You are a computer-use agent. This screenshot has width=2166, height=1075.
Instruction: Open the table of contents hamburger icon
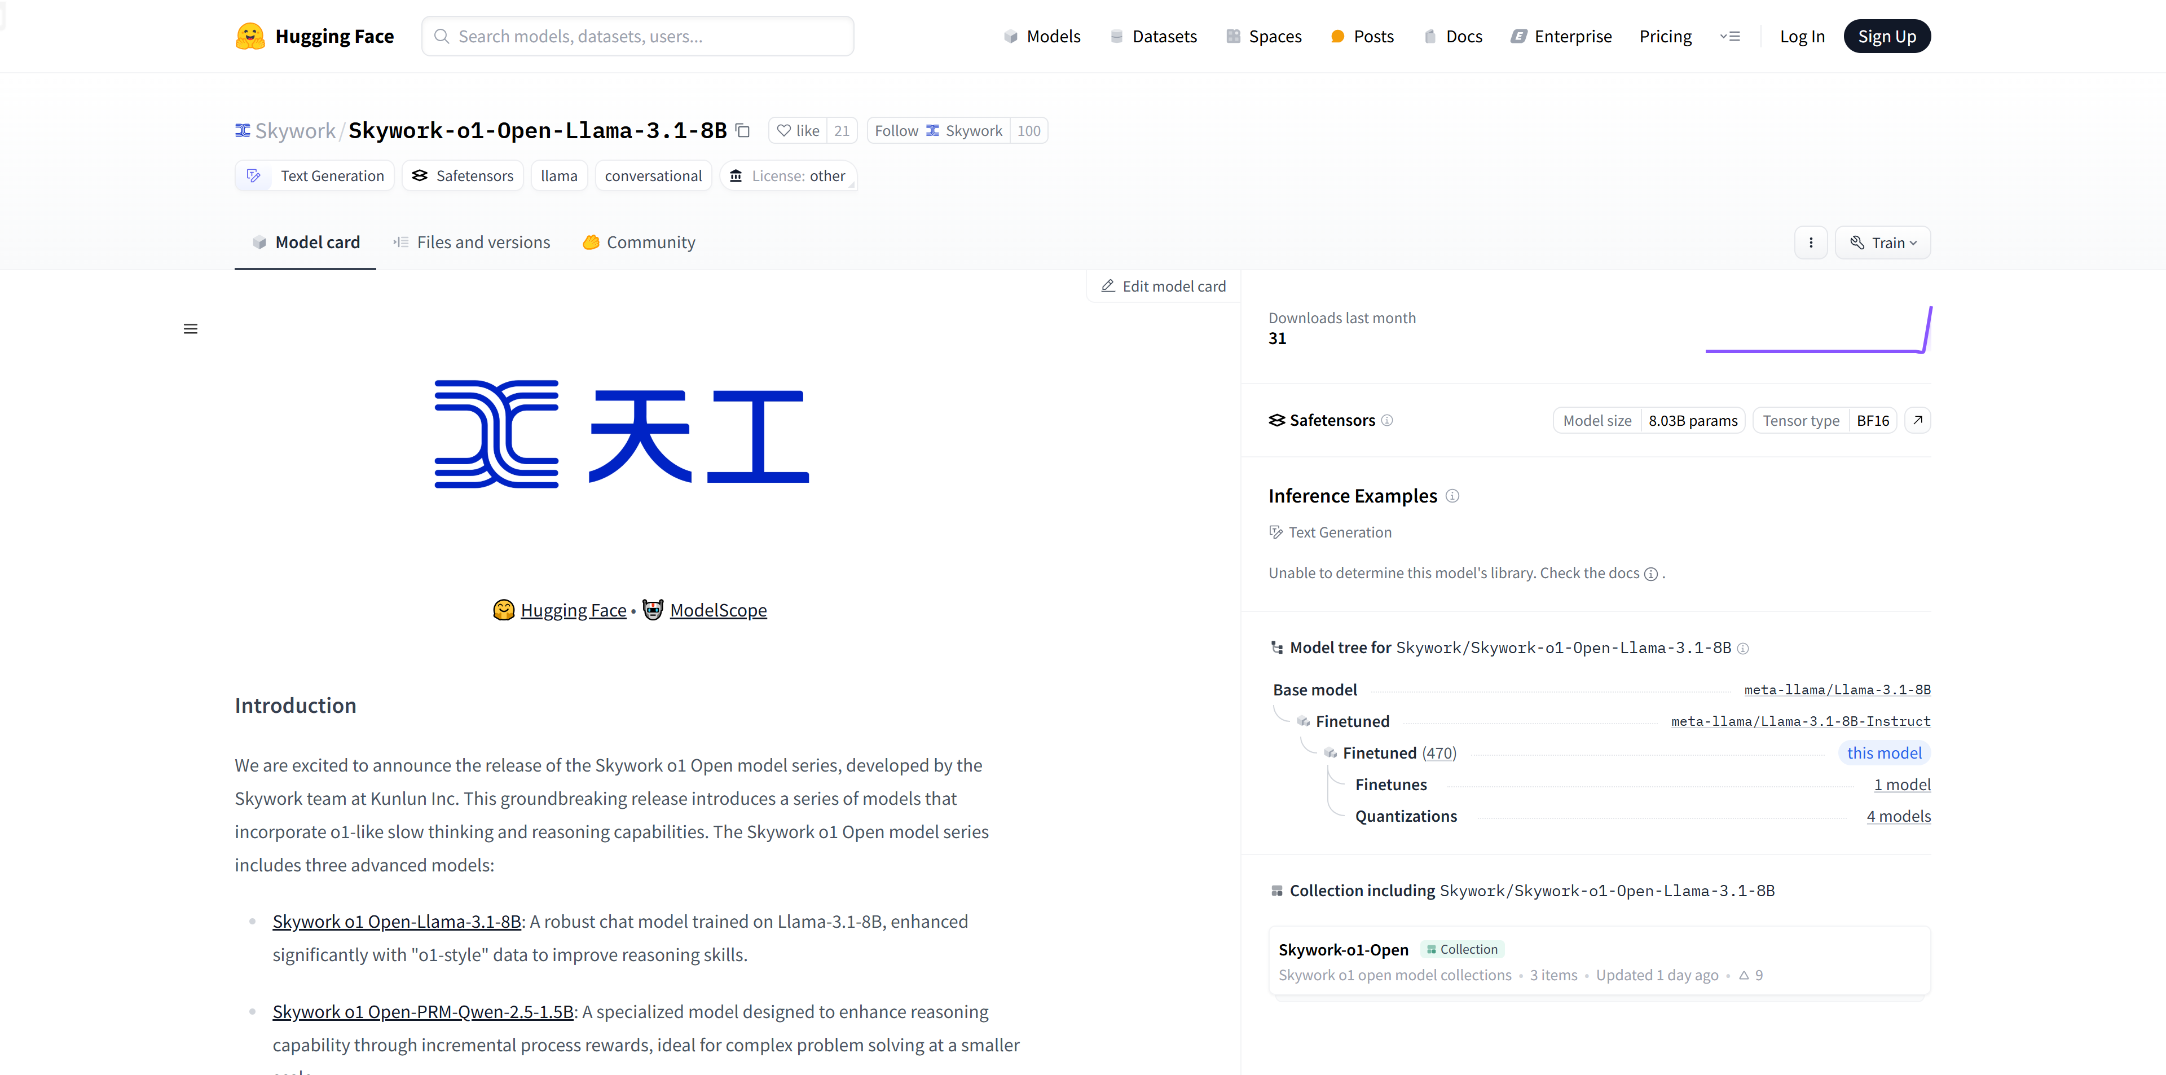point(191,329)
